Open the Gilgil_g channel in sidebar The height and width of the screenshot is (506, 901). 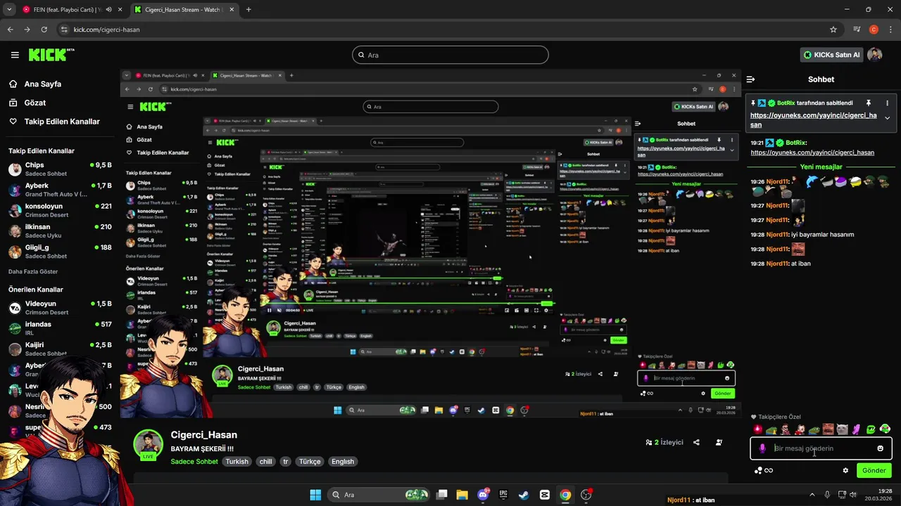[60, 252]
